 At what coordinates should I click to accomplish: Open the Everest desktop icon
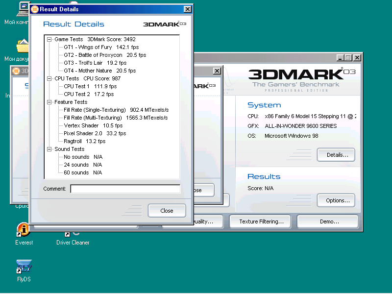point(24,229)
